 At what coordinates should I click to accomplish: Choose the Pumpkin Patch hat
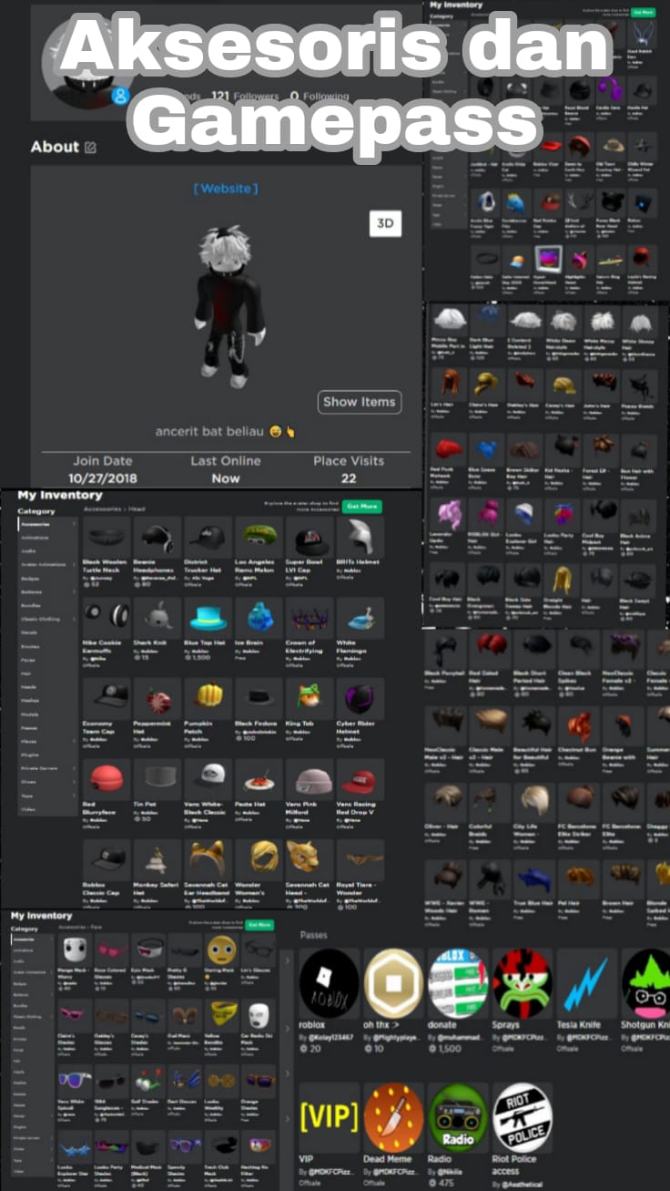coord(208,698)
